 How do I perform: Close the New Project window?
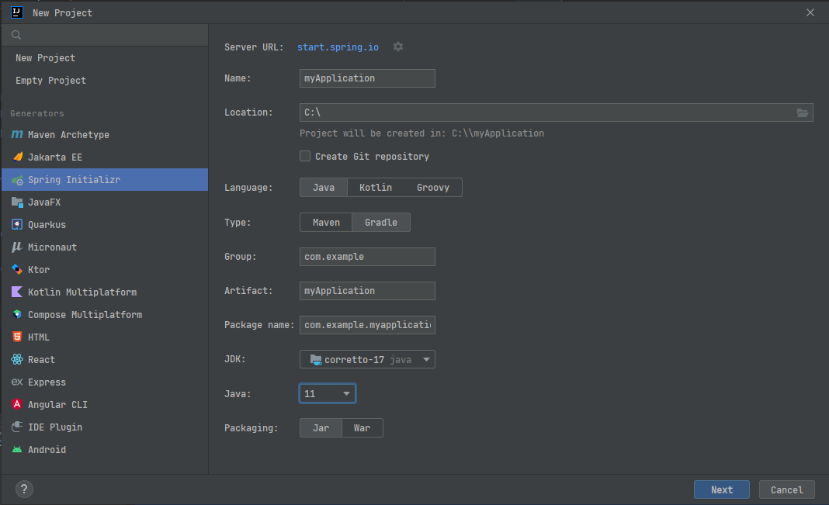(x=810, y=12)
